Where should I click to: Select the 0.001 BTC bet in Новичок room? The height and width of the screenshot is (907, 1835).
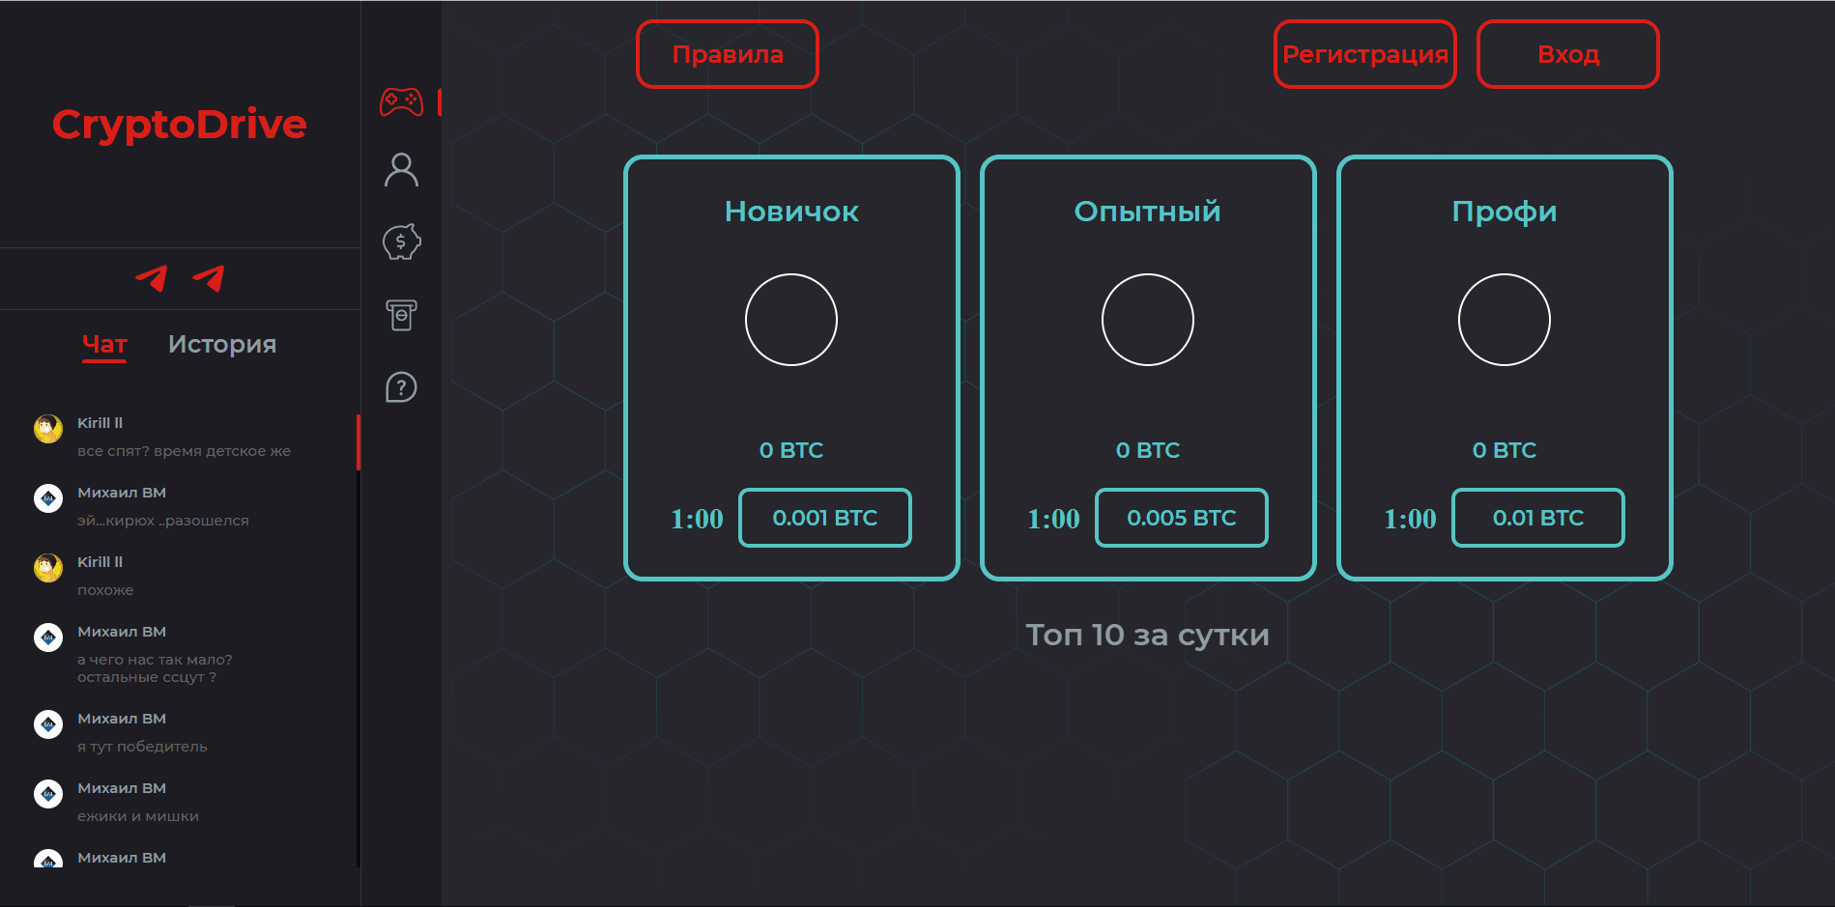(824, 518)
